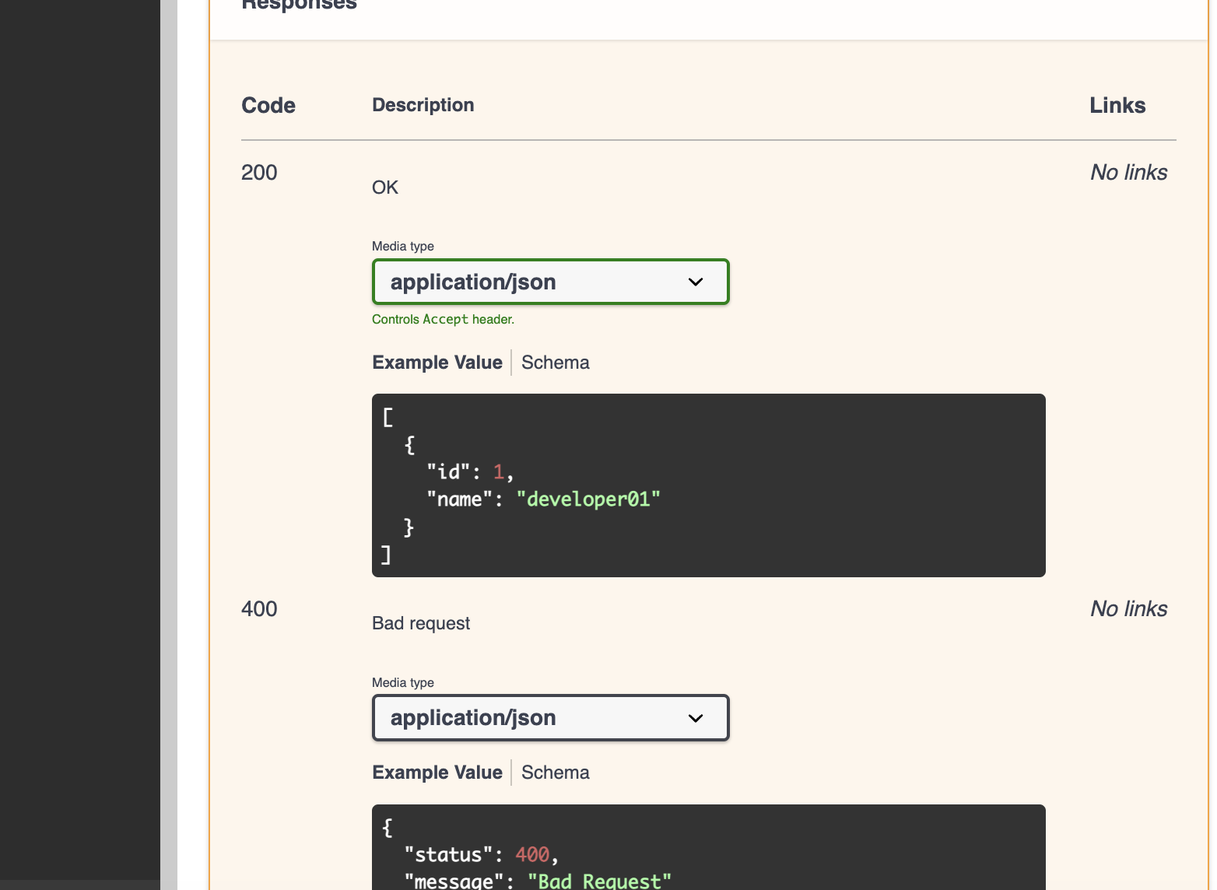The image size is (1217, 890).
Task: Click the dropdown chevron on second application/json selector
Action: (695, 717)
